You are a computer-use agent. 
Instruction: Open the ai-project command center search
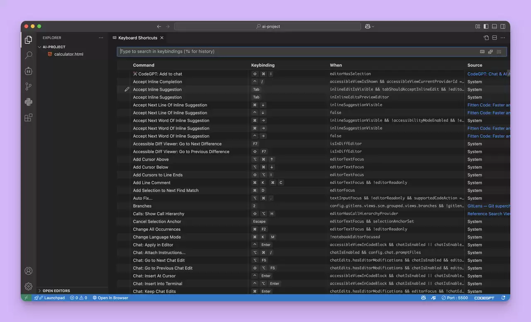pos(268,26)
